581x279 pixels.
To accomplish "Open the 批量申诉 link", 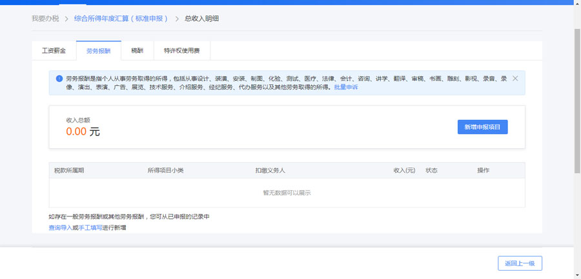I will pos(345,87).
